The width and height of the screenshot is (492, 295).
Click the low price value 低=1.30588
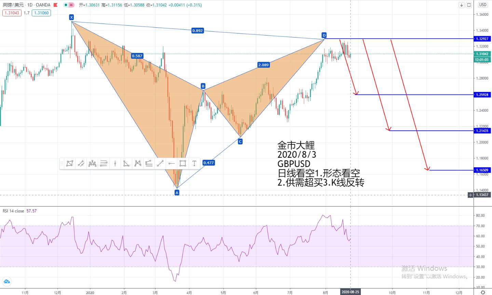(134, 5)
